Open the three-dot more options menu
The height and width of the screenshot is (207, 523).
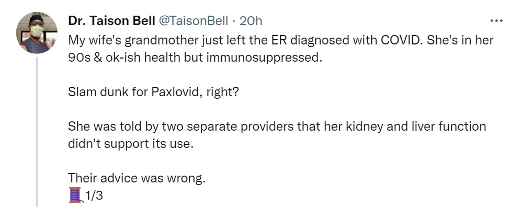[x=496, y=21]
